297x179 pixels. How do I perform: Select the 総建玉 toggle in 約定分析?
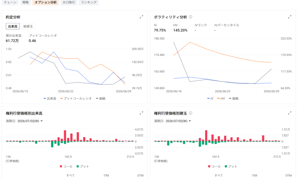28,26
